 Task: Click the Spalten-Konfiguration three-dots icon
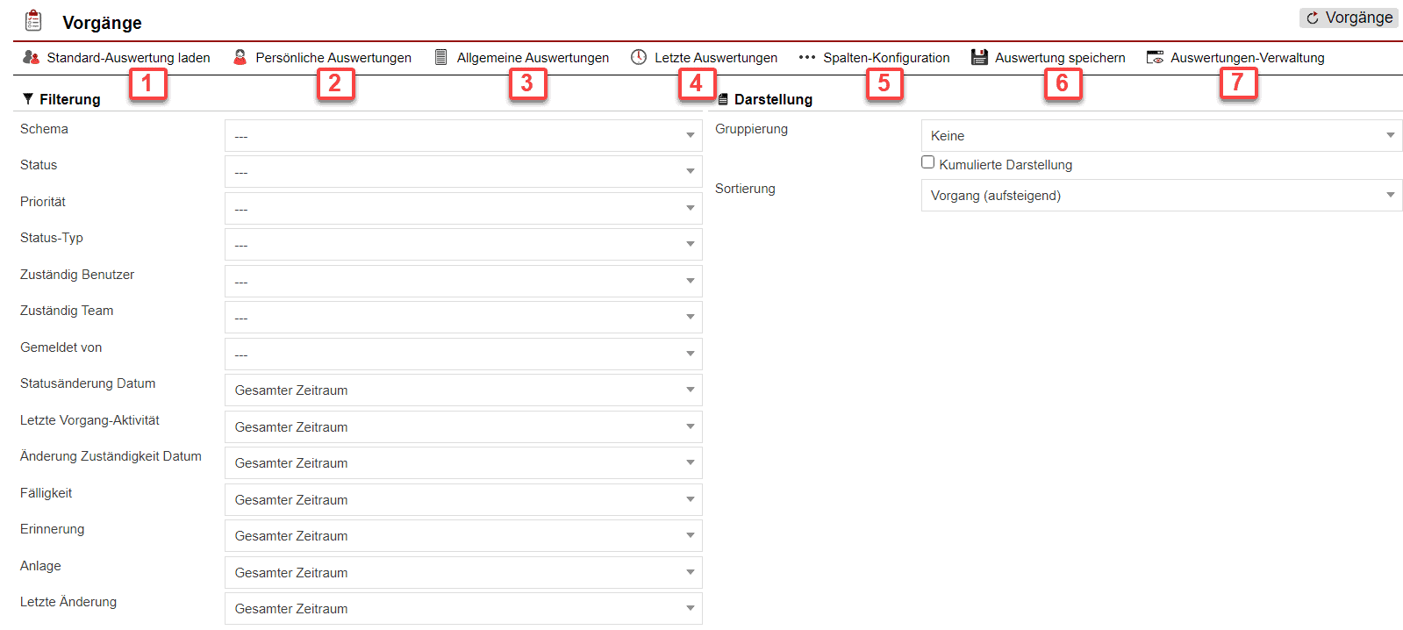[806, 57]
